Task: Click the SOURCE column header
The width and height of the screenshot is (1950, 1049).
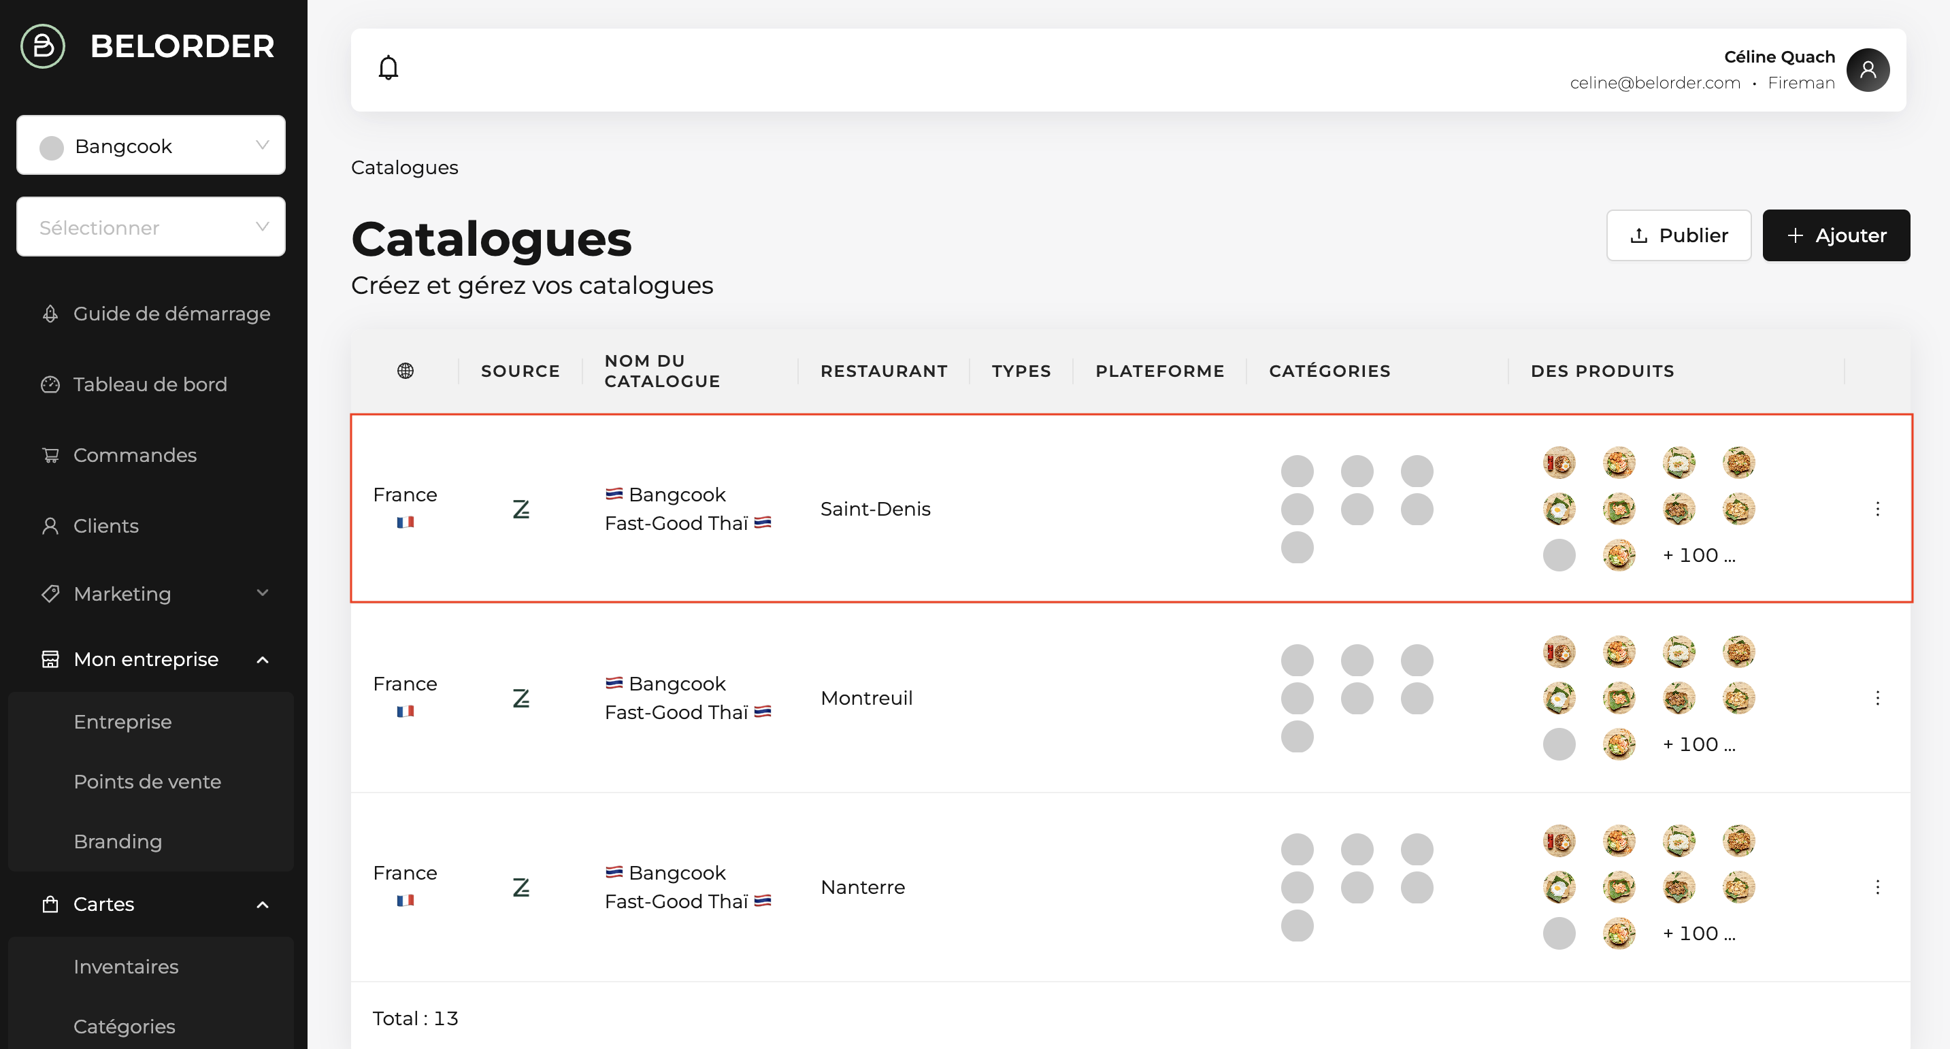Action: (520, 371)
